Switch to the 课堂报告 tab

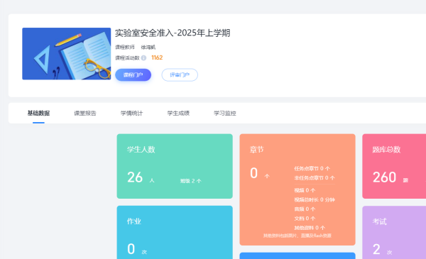(x=85, y=114)
